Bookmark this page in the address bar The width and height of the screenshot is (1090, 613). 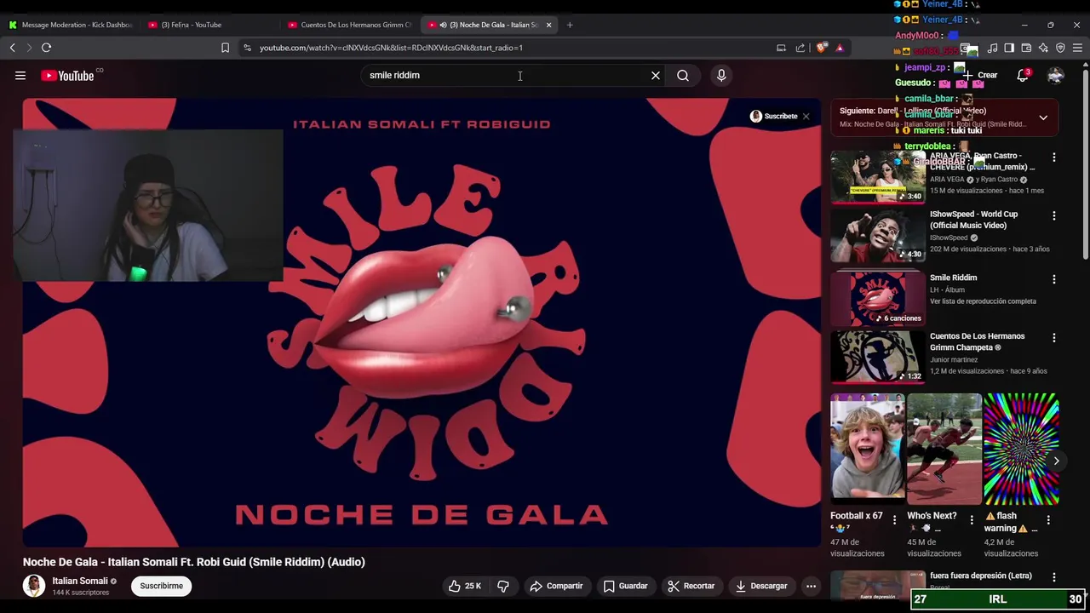(x=225, y=48)
